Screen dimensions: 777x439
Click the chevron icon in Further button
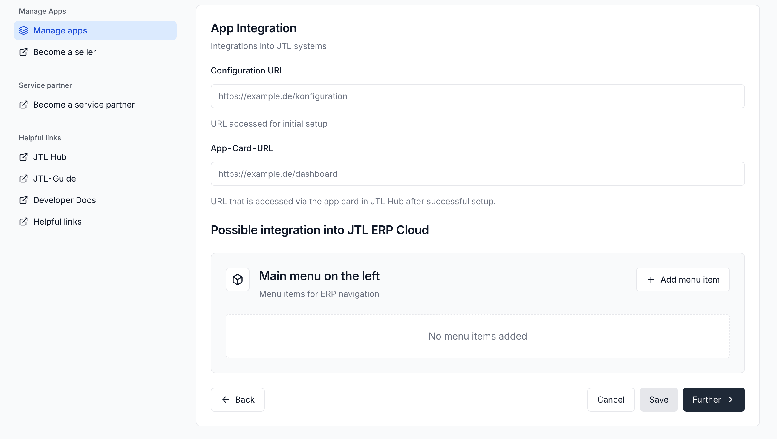click(x=731, y=400)
